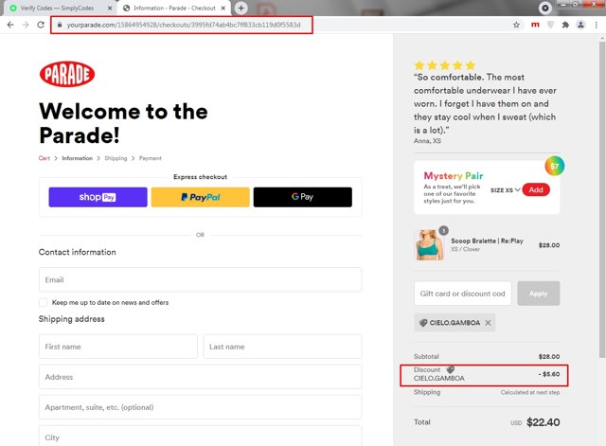
Task: Click the five-star rating
Action: point(444,65)
